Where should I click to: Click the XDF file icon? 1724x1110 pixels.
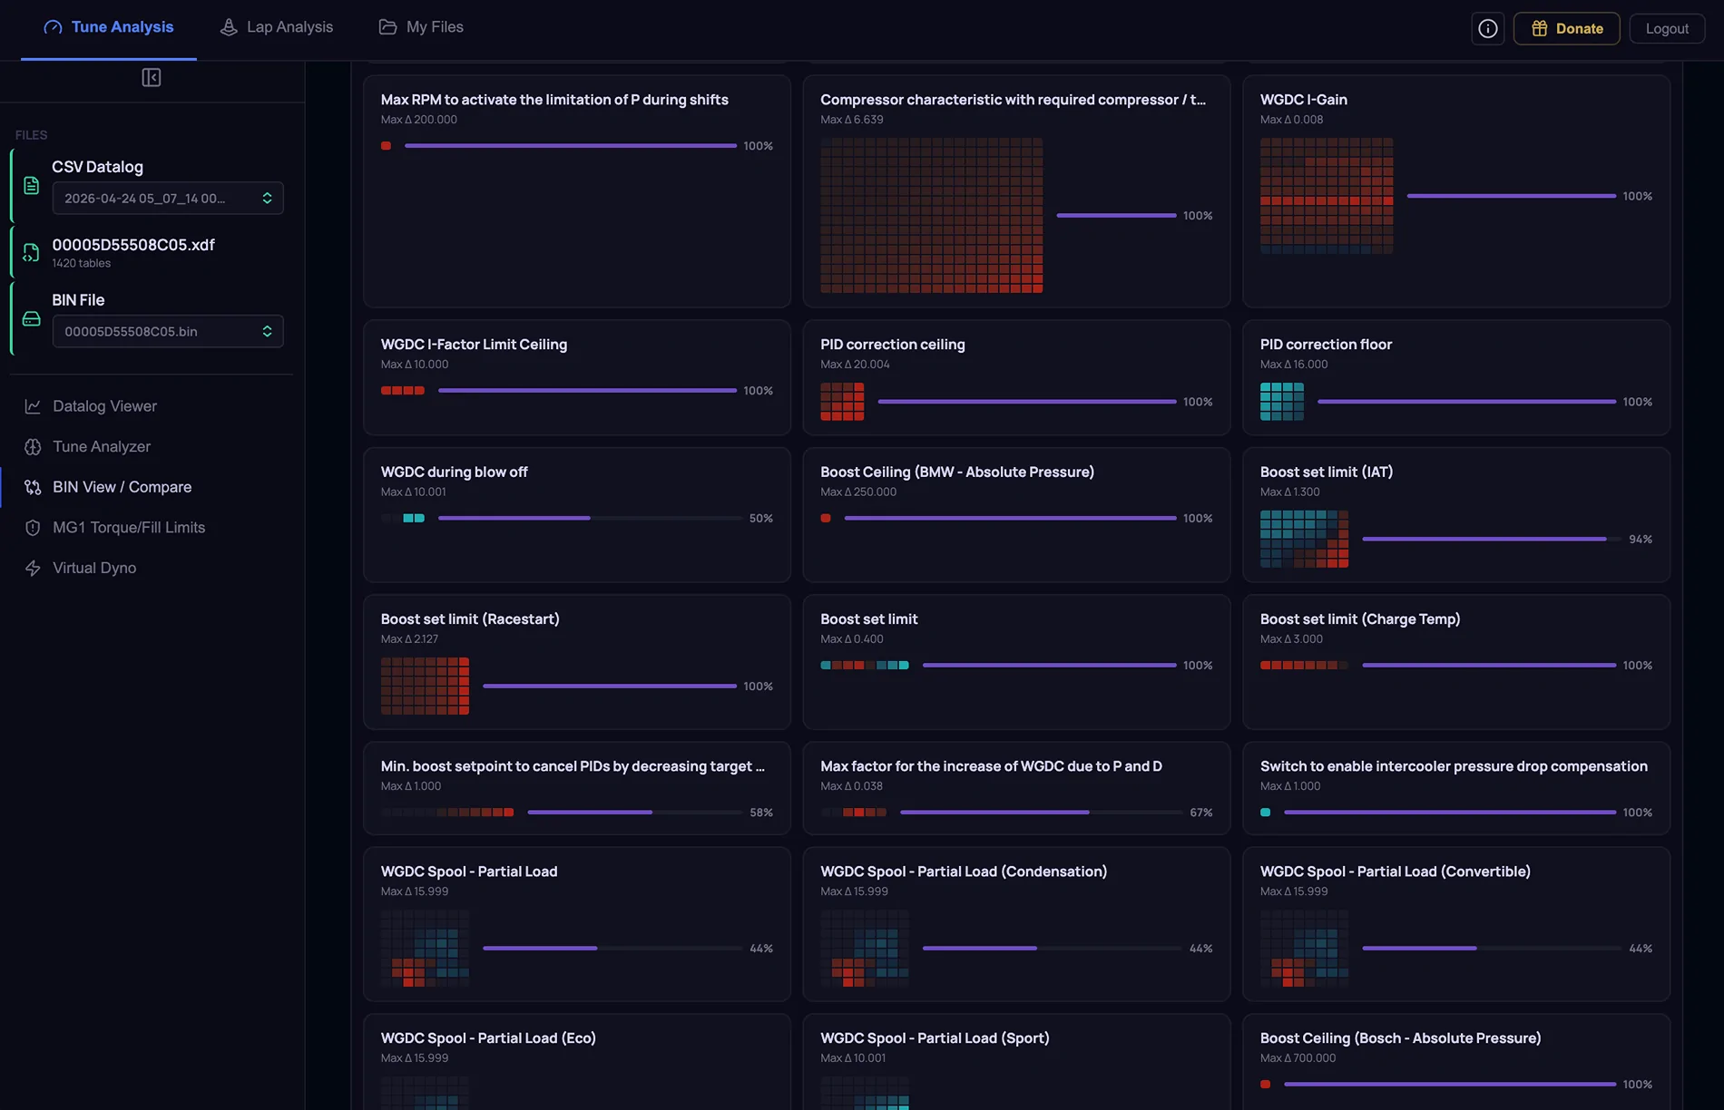(32, 252)
